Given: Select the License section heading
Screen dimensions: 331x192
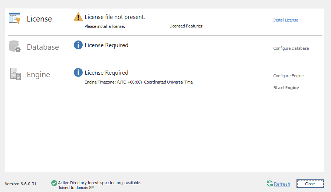Looking at the screenshot, I should (x=39, y=19).
